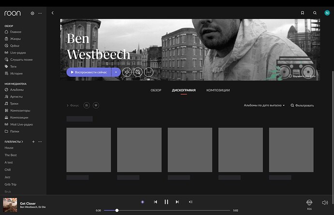Open the playlists more options menu

(x=40, y=142)
